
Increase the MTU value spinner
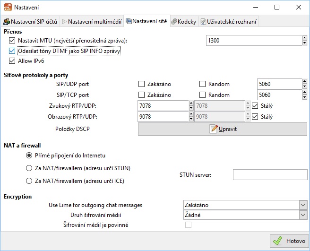(x=304, y=38)
